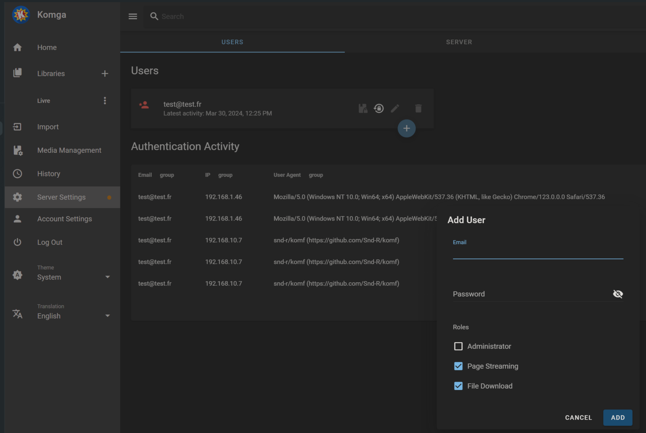This screenshot has width=646, height=433.
Task: Delete user test@test.fr with the trash icon
Action: click(418, 108)
